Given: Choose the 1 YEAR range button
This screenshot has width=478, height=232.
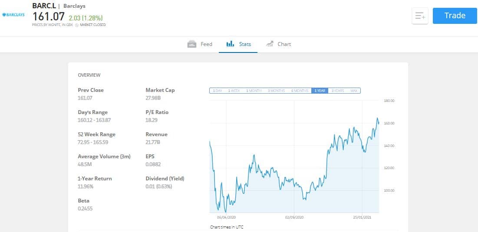Looking at the screenshot, I should 320,91.
